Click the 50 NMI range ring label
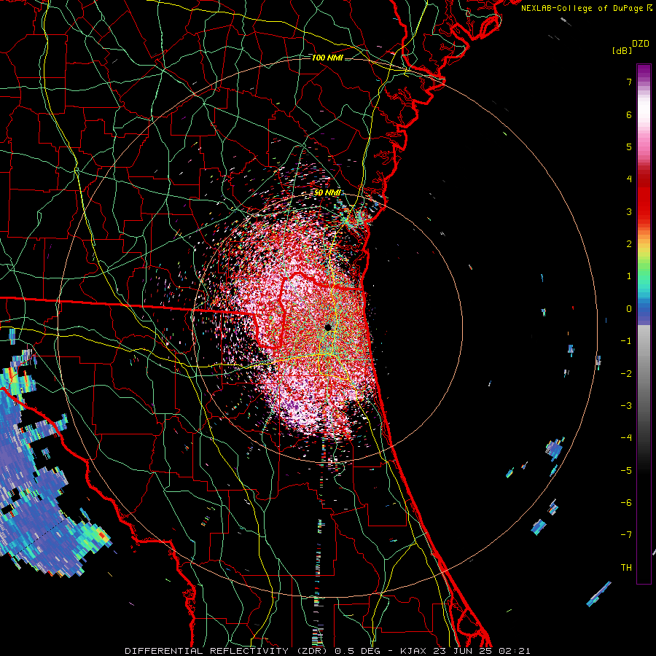 tap(327, 193)
